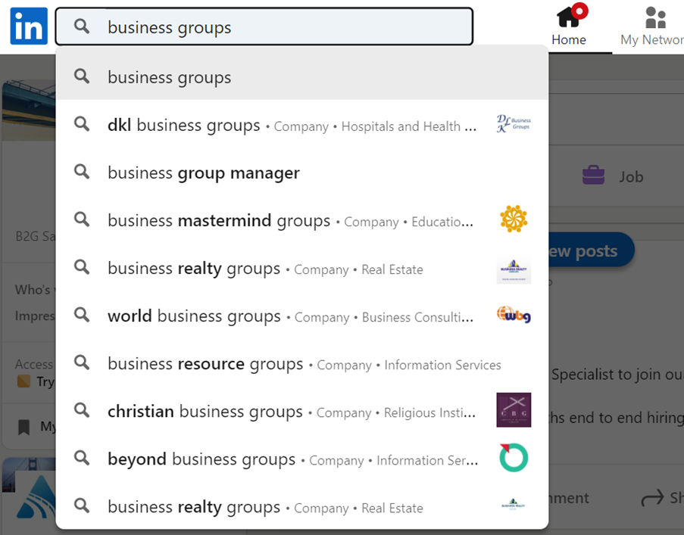Click the 'Comment' action on the feed post
The height and width of the screenshot is (535, 684).
pyautogui.click(x=570, y=497)
